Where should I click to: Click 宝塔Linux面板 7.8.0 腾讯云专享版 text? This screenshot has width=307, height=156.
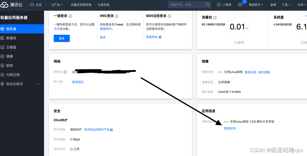(x=252, y=121)
